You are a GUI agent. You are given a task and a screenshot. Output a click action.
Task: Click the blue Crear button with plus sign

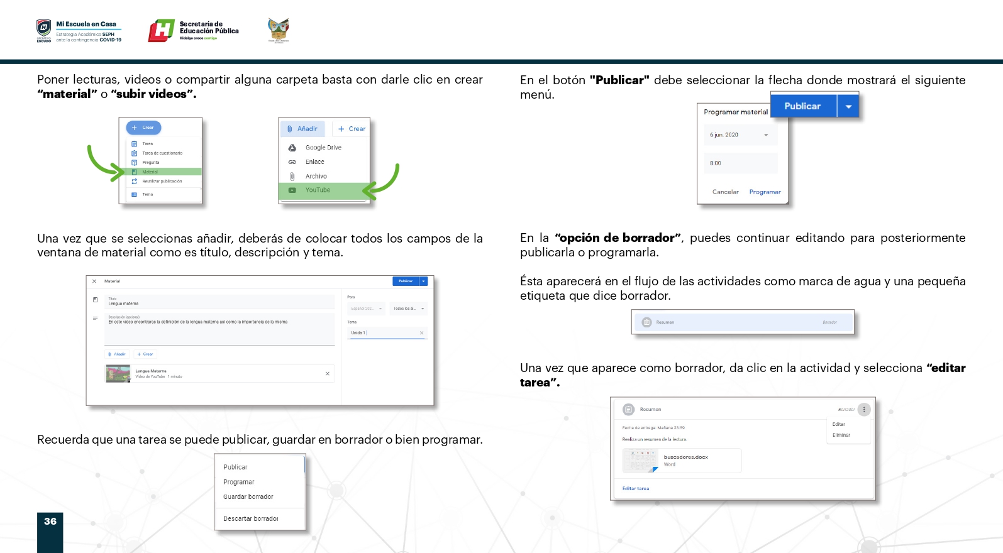[x=143, y=128]
